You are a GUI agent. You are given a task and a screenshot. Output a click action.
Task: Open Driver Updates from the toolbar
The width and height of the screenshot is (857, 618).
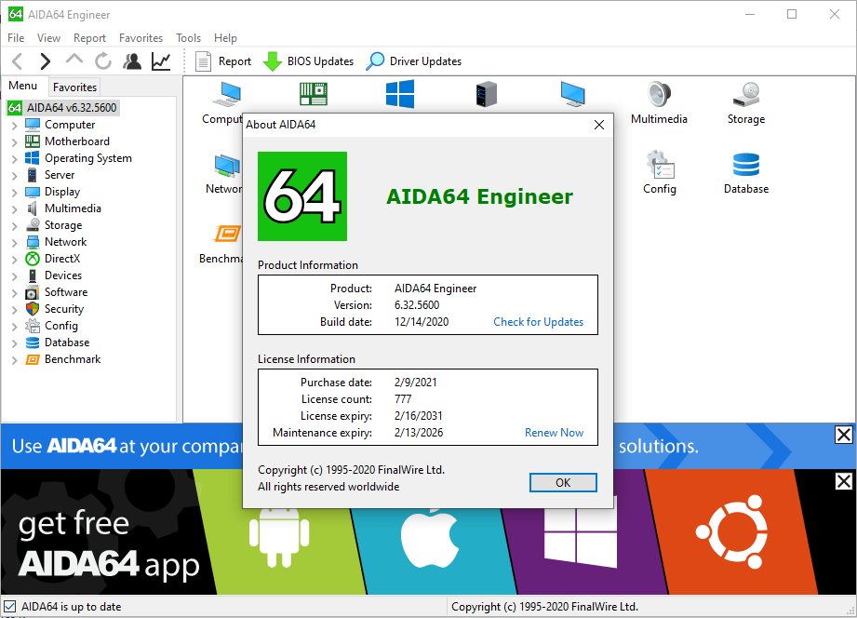point(414,61)
